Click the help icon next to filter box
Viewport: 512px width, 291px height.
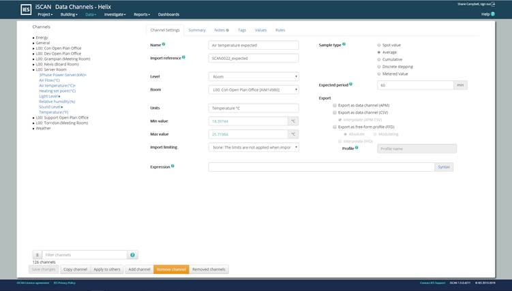pos(132,255)
